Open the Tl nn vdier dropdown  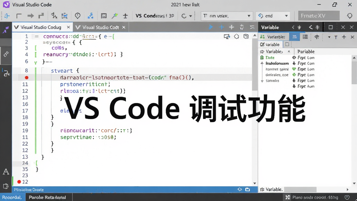tap(227, 16)
